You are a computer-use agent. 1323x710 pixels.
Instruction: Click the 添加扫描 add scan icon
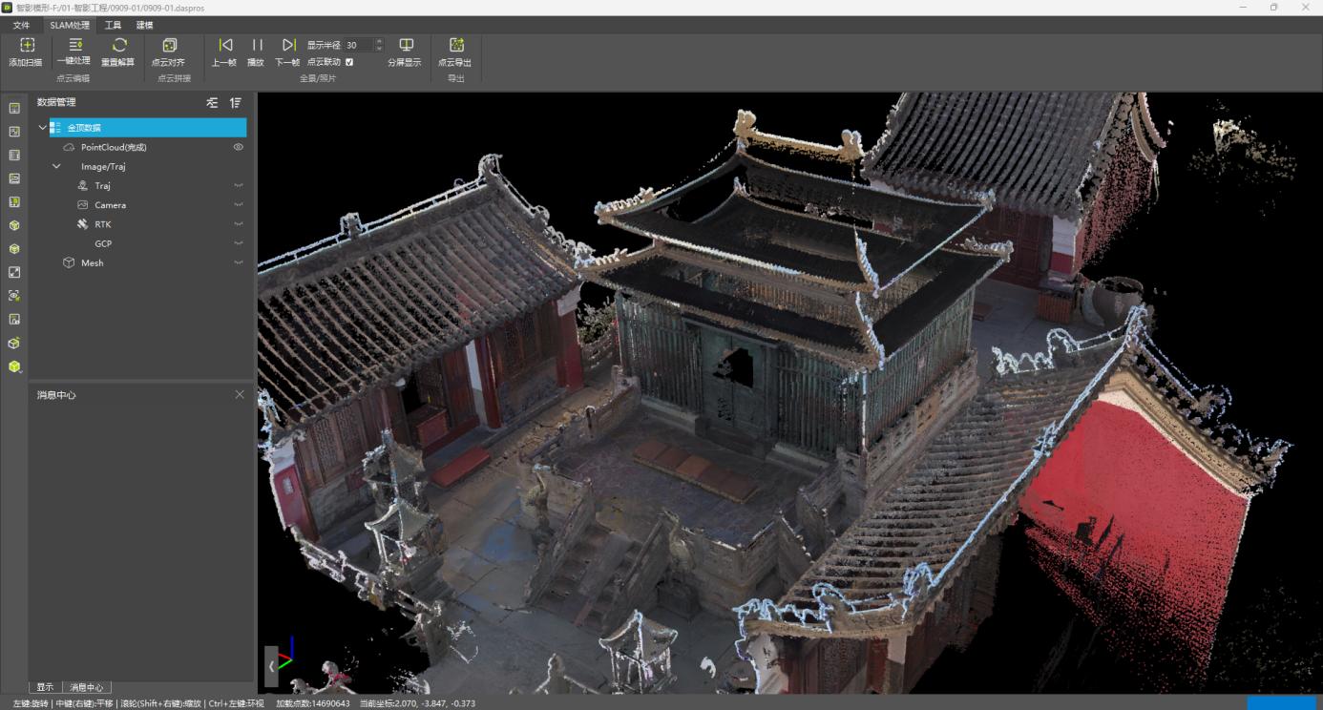pos(27,45)
